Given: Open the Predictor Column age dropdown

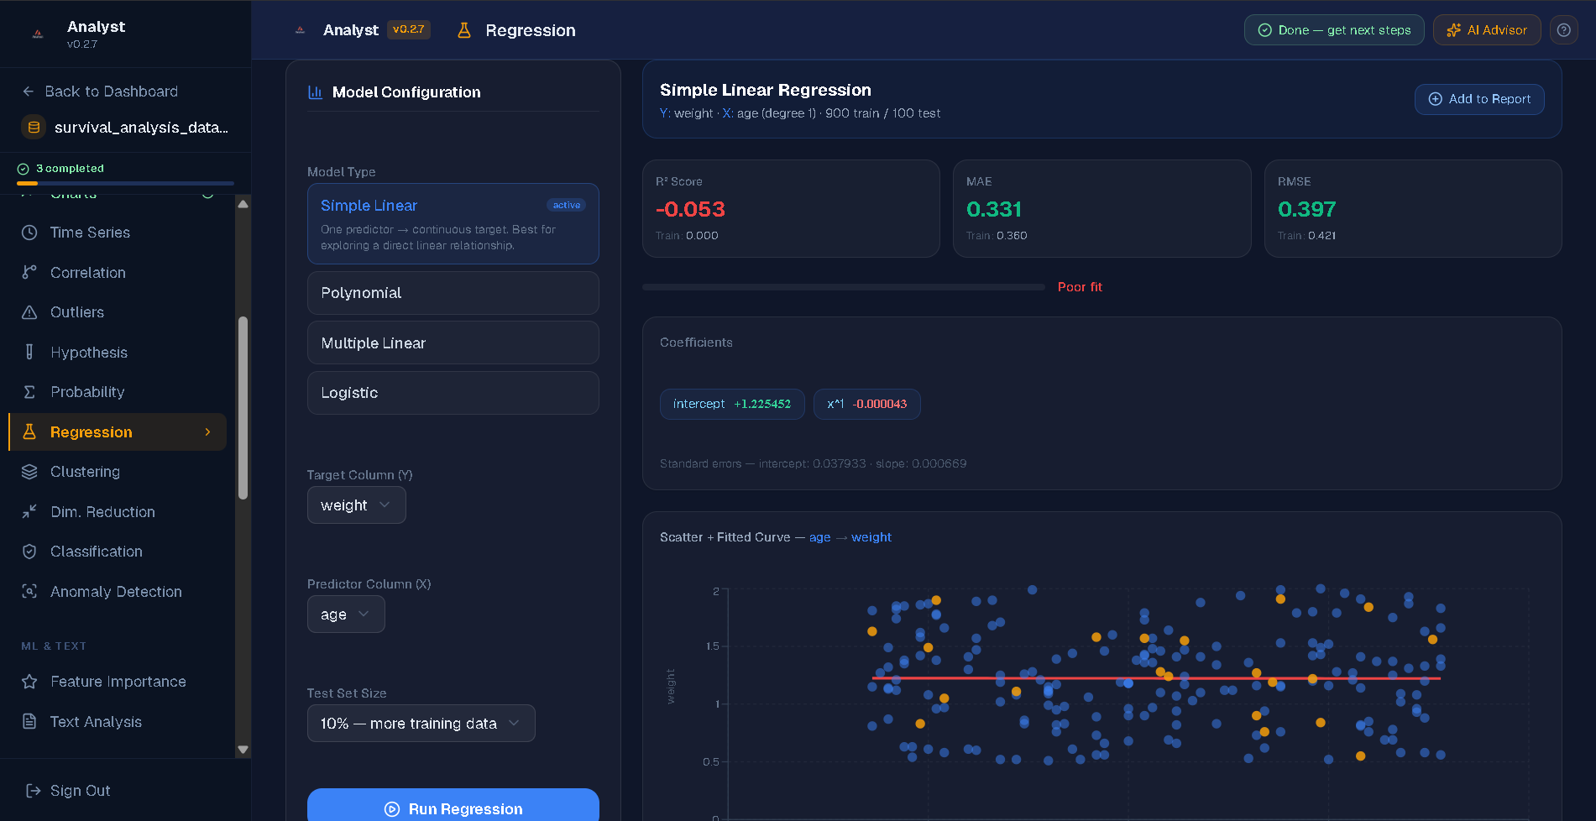Looking at the screenshot, I should (346, 614).
